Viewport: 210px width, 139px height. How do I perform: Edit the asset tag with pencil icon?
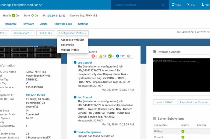pyautogui.click(x=27, y=83)
